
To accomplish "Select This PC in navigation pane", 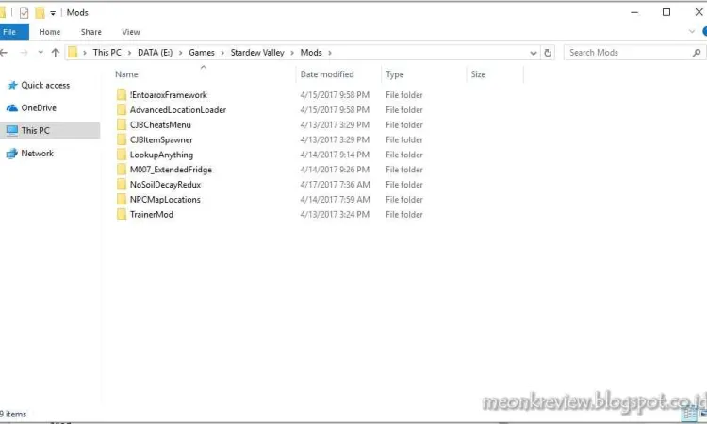I will click(x=50, y=131).
